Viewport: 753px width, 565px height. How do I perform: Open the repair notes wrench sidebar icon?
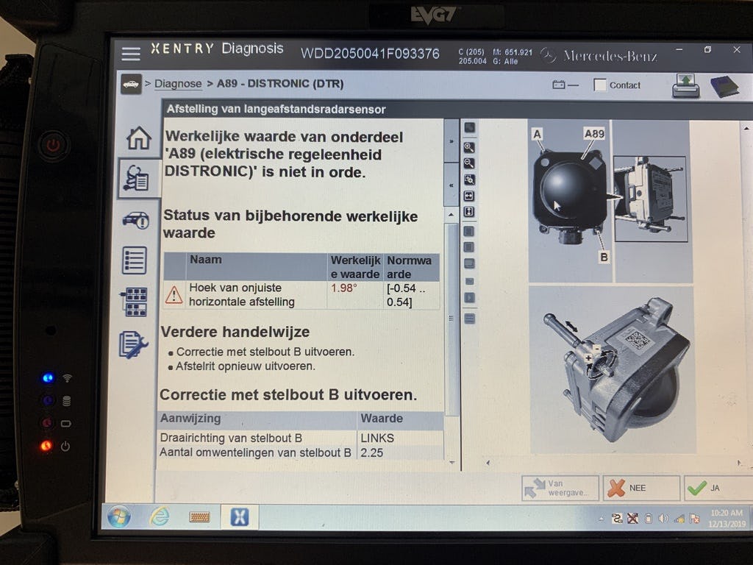133,344
